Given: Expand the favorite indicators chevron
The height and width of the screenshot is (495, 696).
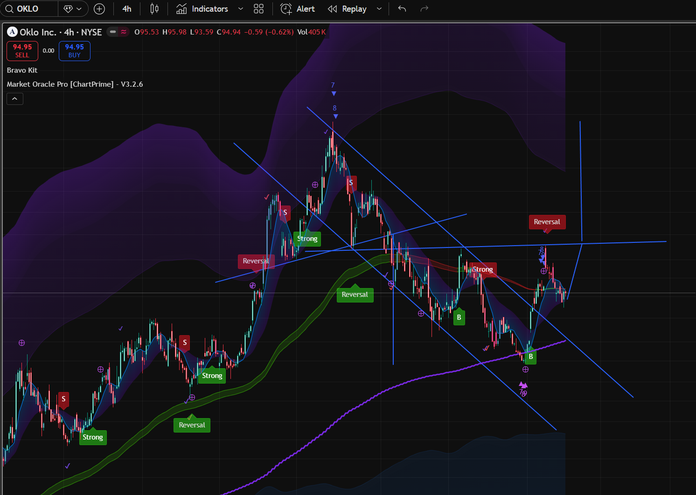Looking at the screenshot, I should click(241, 9).
